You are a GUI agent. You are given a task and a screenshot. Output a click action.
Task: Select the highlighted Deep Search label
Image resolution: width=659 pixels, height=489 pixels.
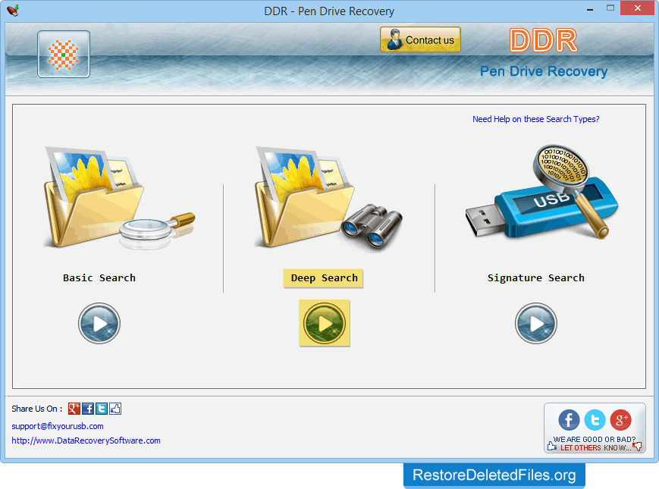[324, 278]
